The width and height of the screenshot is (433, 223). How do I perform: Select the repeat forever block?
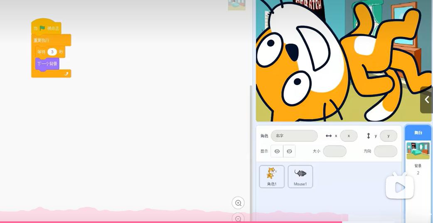(51, 40)
